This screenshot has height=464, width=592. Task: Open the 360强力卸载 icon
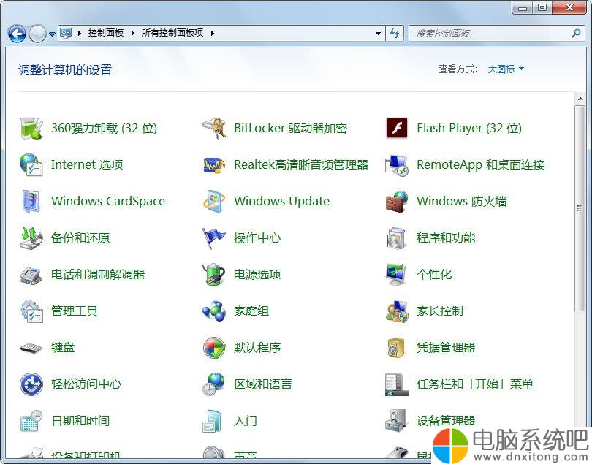pyautogui.click(x=31, y=128)
